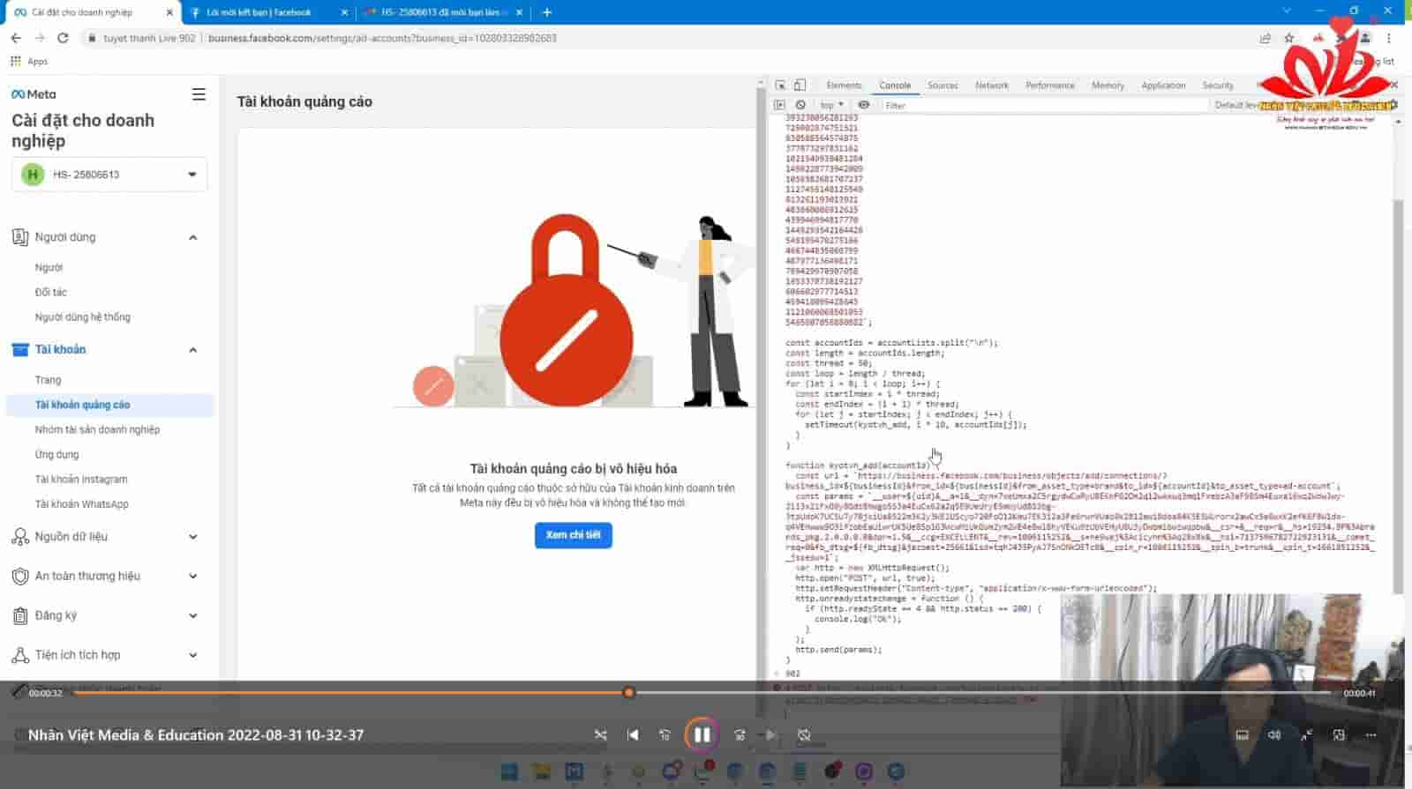Click the clear console icon

pos(800,105)
